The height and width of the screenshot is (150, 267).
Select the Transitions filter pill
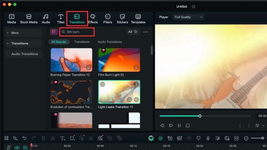[82, 42]
